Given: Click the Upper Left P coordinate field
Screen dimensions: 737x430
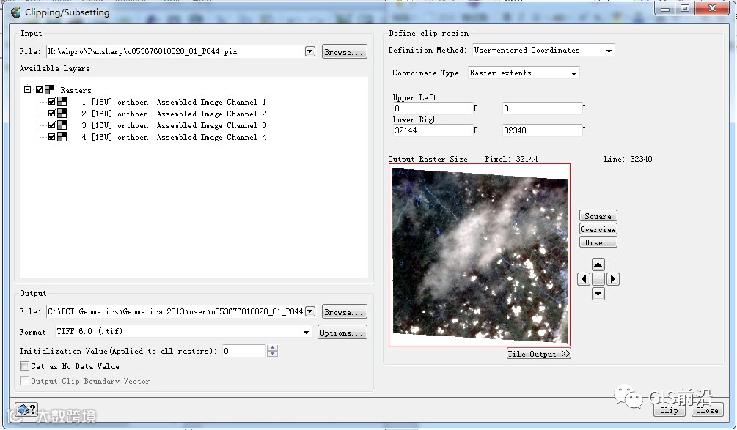Looking at the screenshot, I should (433, 108).
